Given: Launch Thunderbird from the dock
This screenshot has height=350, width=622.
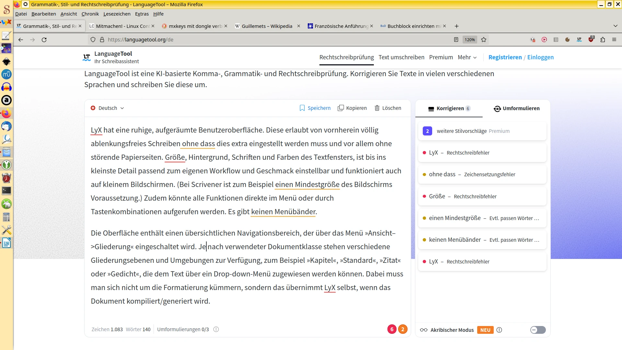Looking at the screenshot, I should (x=6, y=126).
